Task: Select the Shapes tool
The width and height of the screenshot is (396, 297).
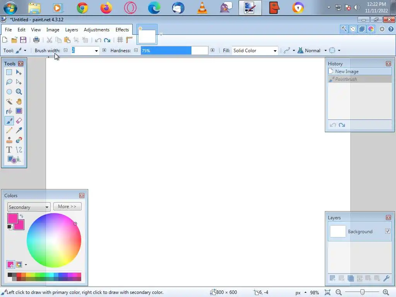Action: click(14, 159)
